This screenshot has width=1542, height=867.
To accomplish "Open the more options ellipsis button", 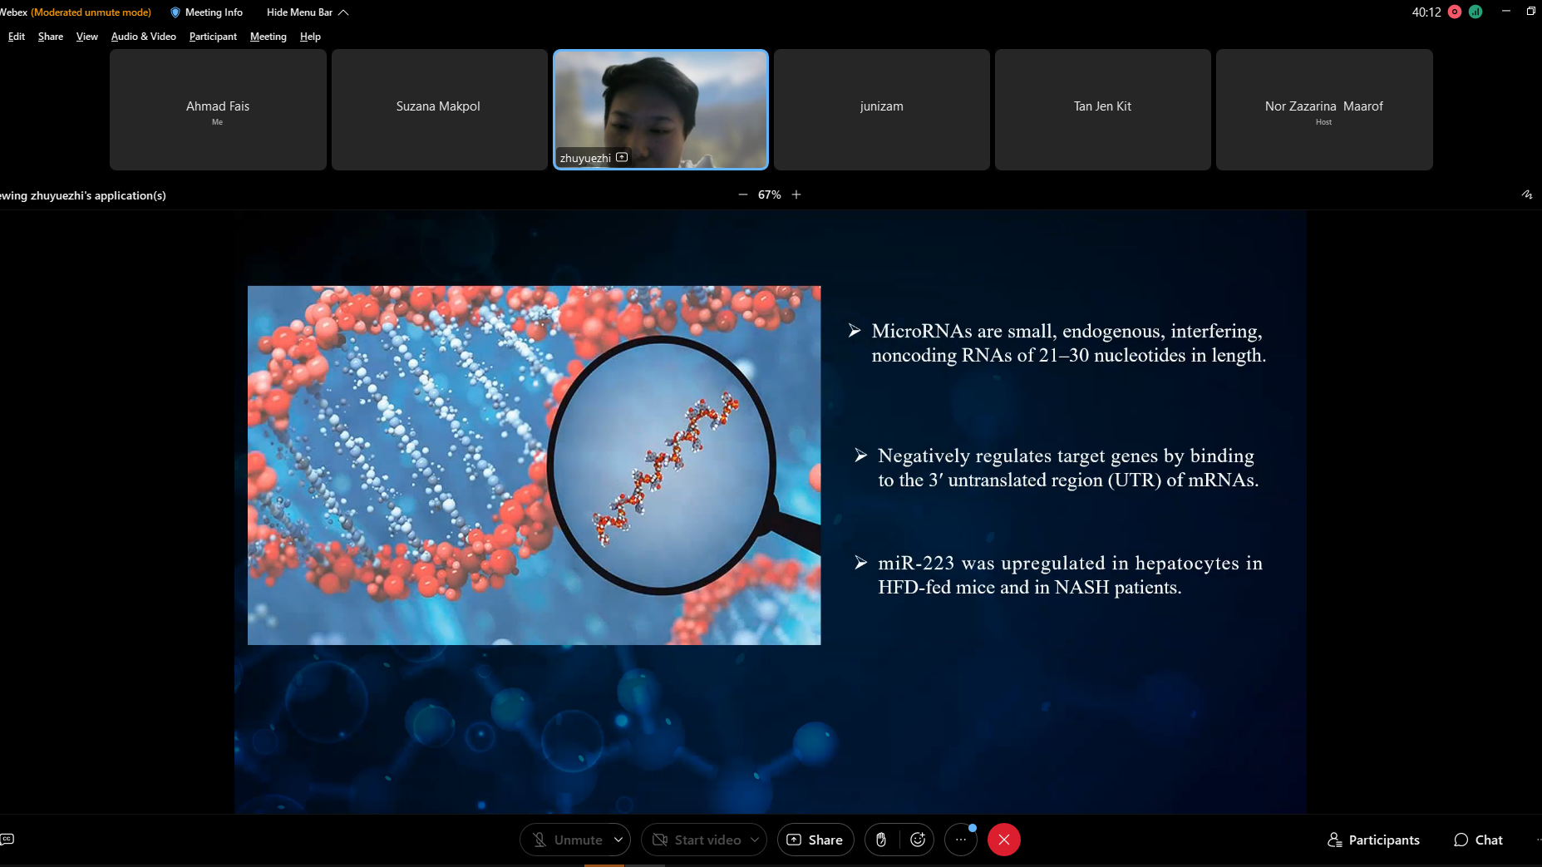I will pos(960,840).
